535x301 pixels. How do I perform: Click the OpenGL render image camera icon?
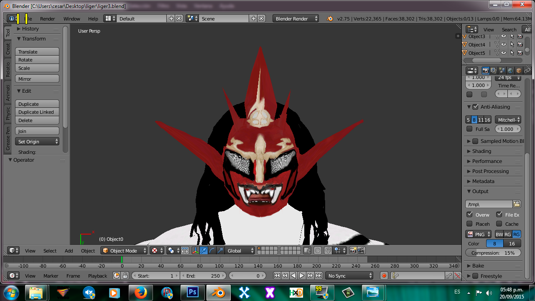(353, 250)
